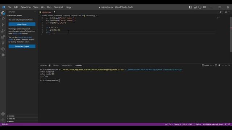Open the Customize Layout icon
The width and height of the screenshot is (232, 130).
(x=204, y=7)
